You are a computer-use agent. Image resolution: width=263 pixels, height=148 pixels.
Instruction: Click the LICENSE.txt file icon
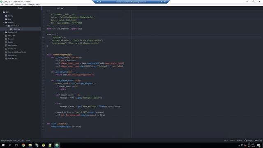(6, 55)
